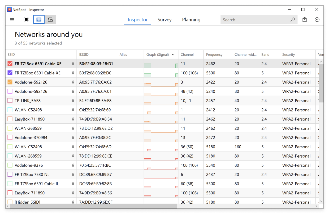Check WLAN-268559 on channel 11
Image resolution: width=329 pixels, height=214 pixels.
pyautogui.click(x=10, y=128)
